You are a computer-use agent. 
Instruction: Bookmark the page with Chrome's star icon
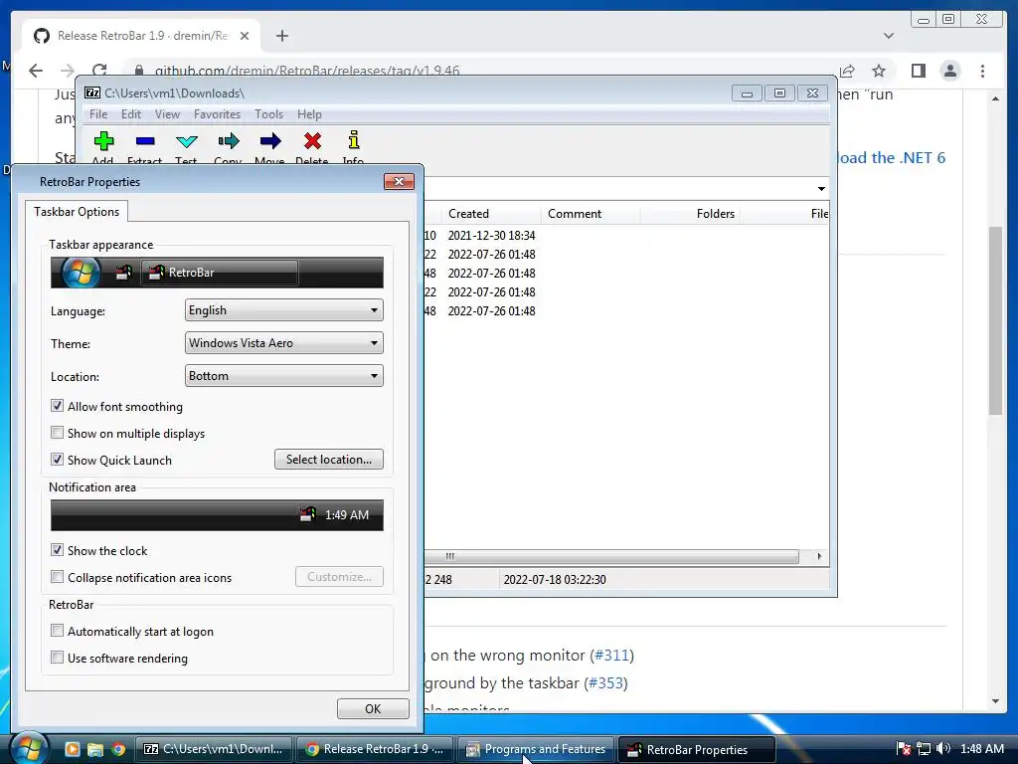click(x=879, y=71)
